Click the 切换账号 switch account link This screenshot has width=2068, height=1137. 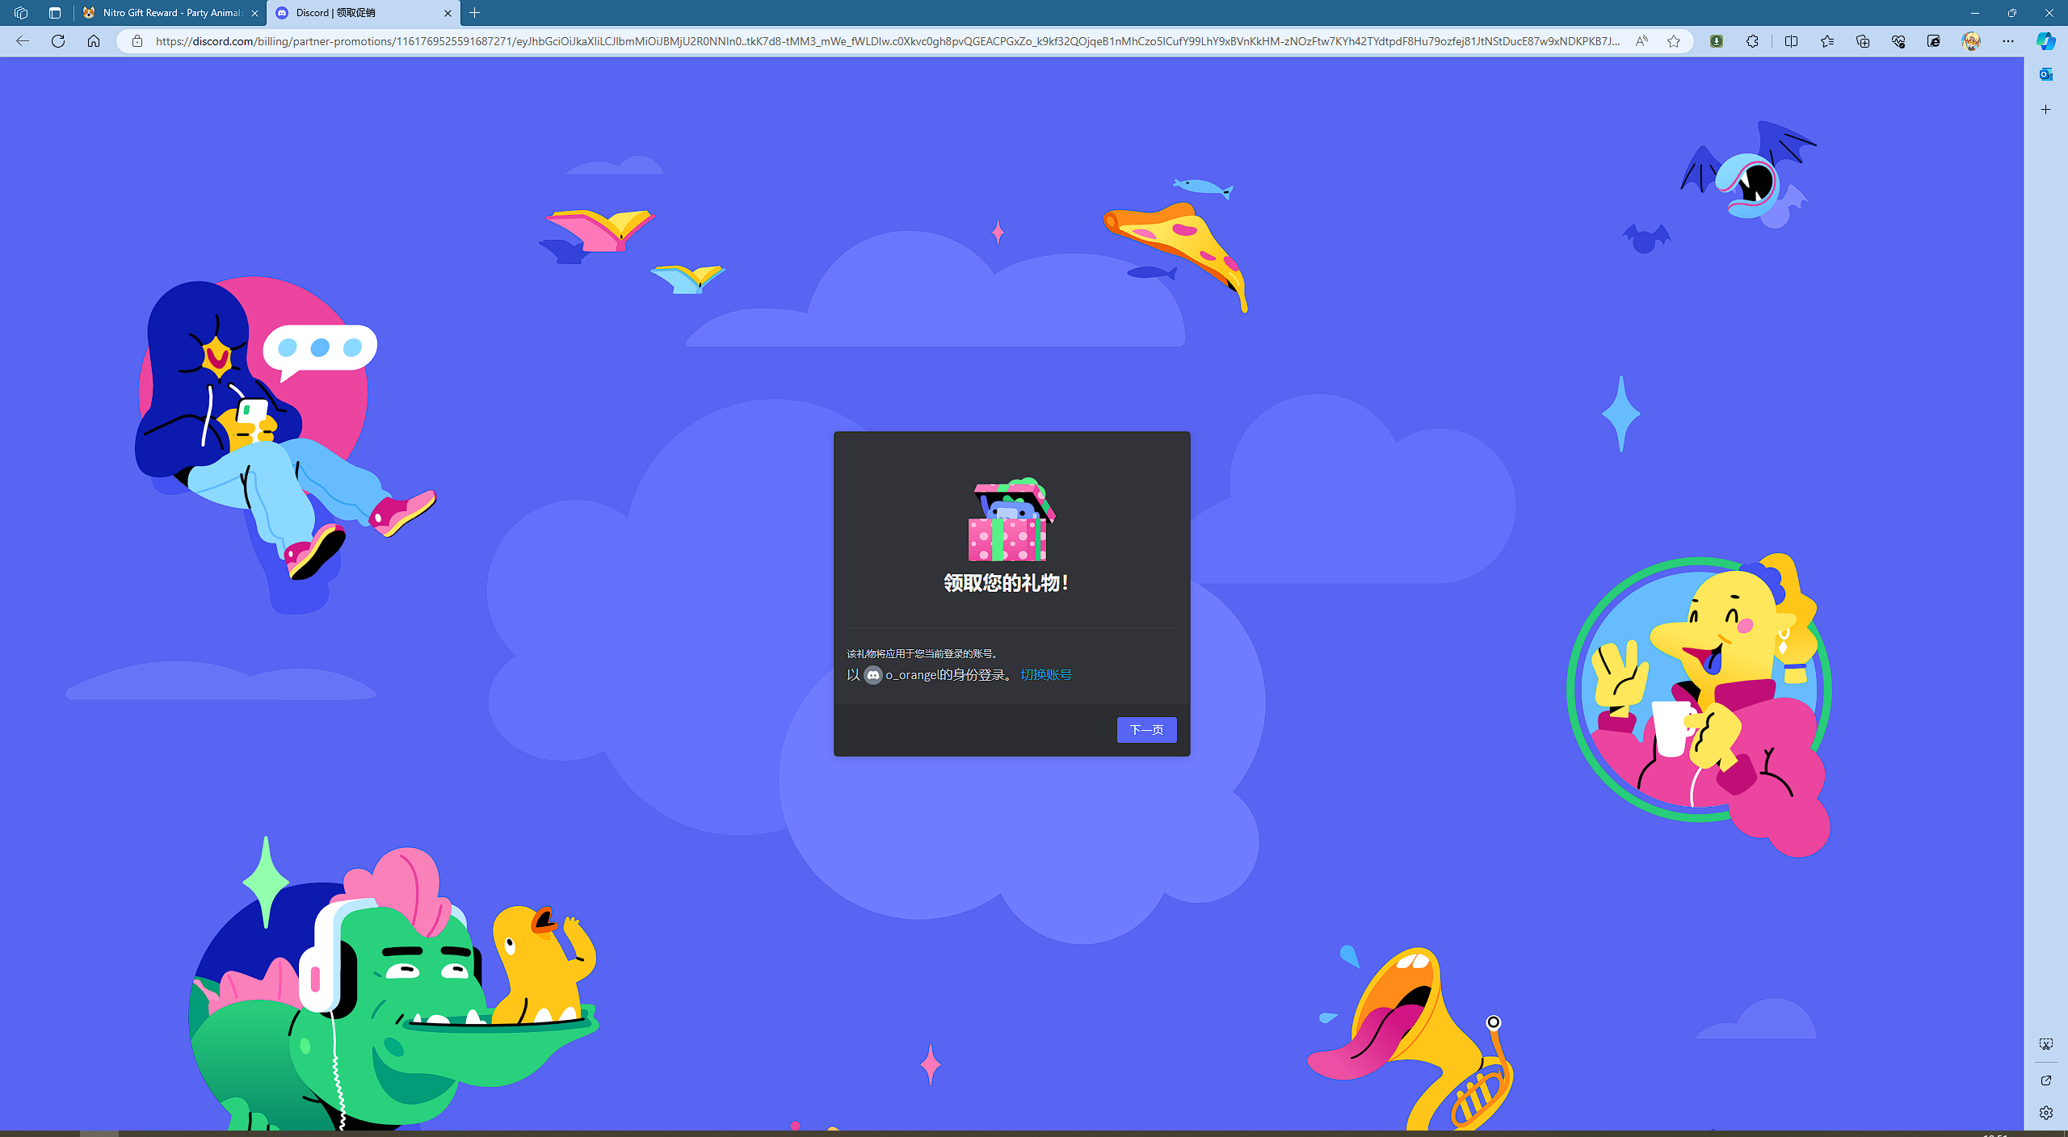pyautogui.click(x=1045, y=674)
